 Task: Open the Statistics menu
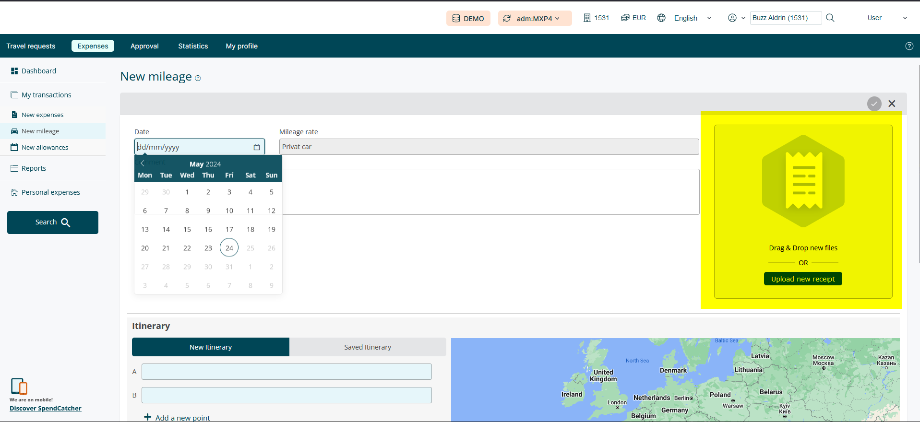[193, 46]
